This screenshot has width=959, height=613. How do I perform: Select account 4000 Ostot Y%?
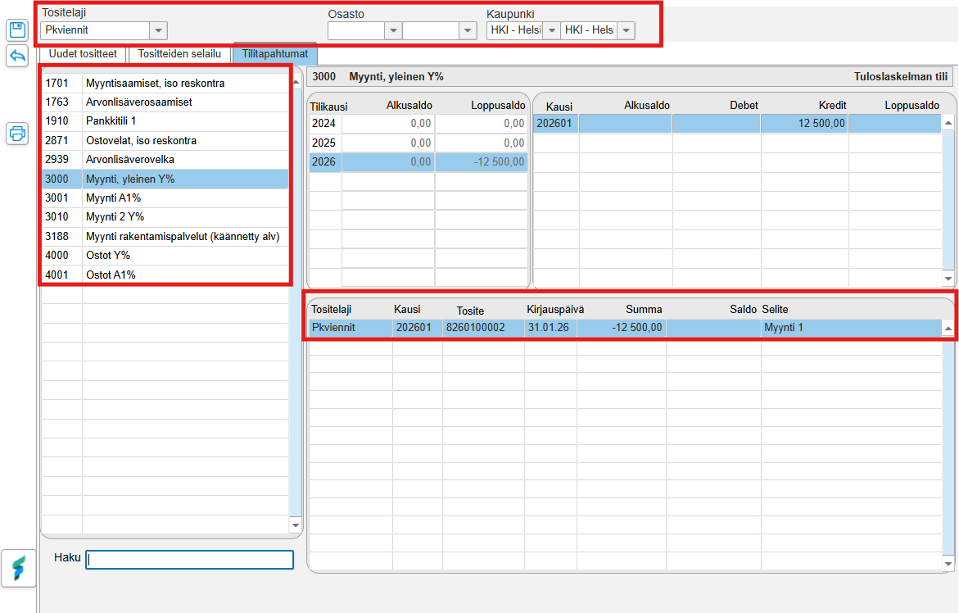(x=165, y=256)
